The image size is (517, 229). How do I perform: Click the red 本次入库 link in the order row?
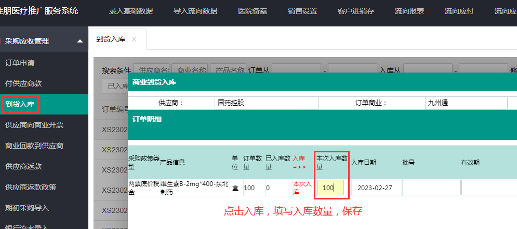(x=302, y=188)
